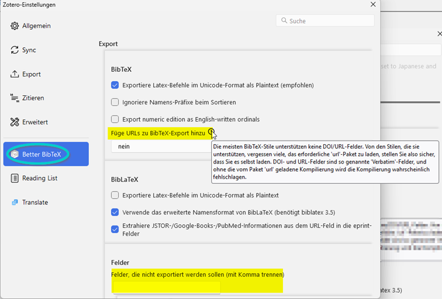This screenshot has width=442, height=299.
Task: Open the URL export dropdown showing nein
Action: [161, 147]
